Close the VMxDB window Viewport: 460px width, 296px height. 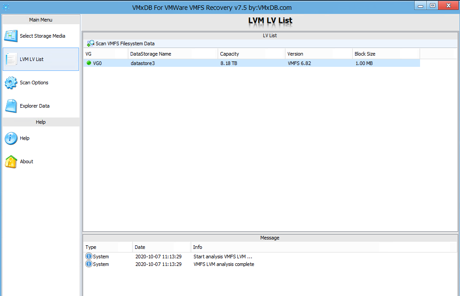coord(448,5)
